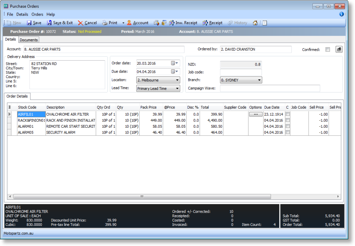Click the notepad icon after the home icon
The image size is (355, 246).
[x=265, y=23]
